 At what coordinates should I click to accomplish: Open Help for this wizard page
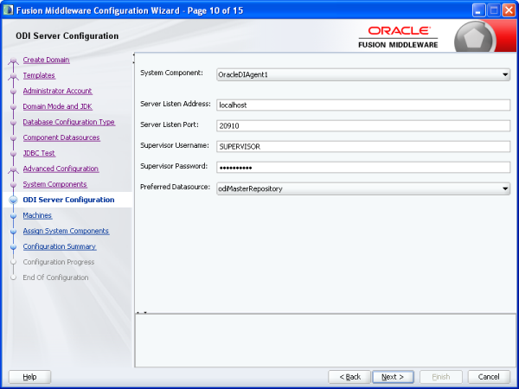tap(29, 377)
